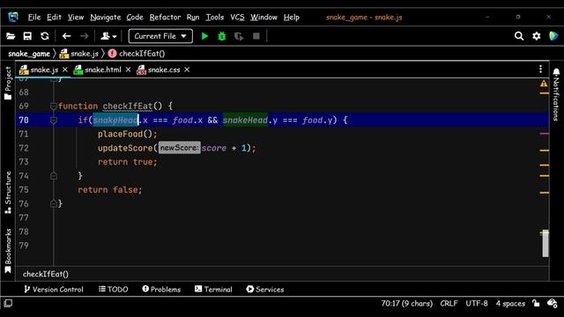
Task: Run the program with green play button
Action: click(x=204, y=36)
